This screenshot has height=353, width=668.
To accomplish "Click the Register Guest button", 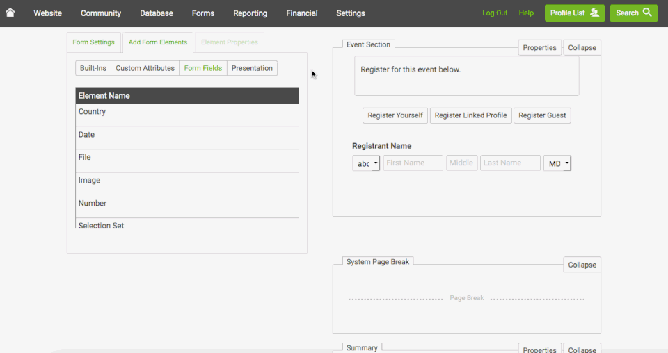I will tap(542, 115).
